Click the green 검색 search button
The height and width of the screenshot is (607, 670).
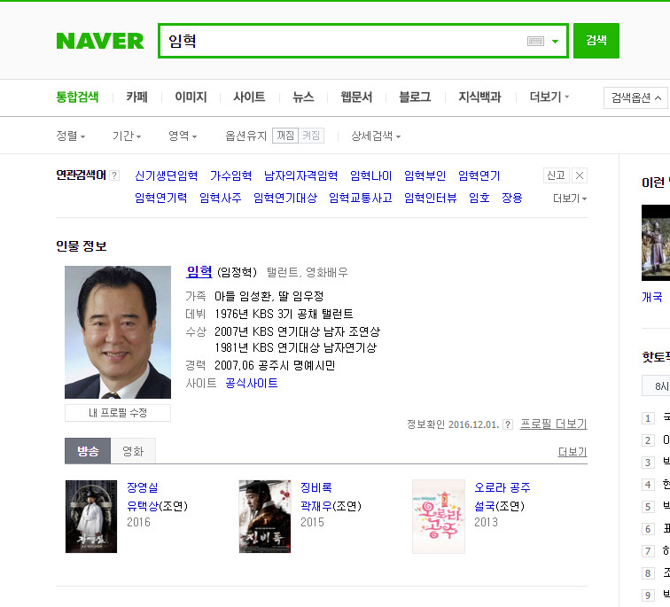point(596,41)
